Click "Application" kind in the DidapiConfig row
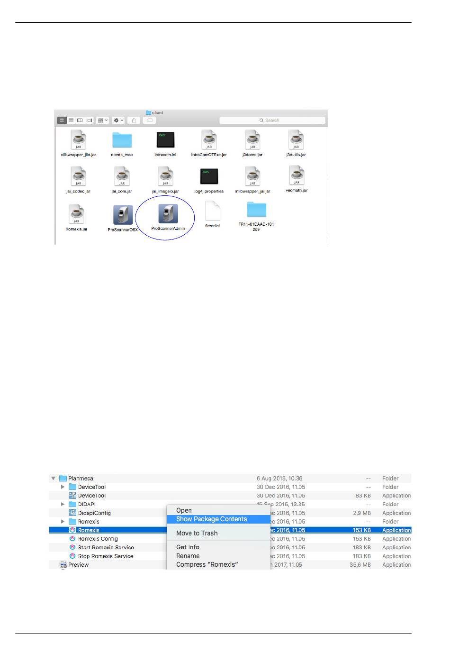Viewport: 450px width, 654px height. coord(396,513)
